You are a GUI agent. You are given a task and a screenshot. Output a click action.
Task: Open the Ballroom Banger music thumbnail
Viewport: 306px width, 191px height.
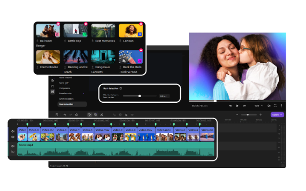(x=48, y=31)
